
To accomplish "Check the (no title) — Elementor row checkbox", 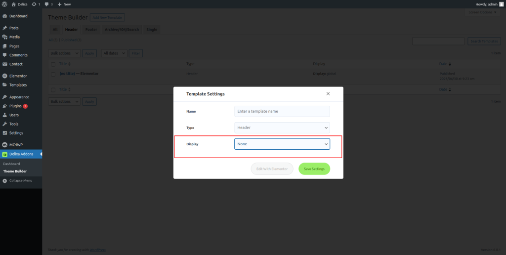I will click(53, 74).
